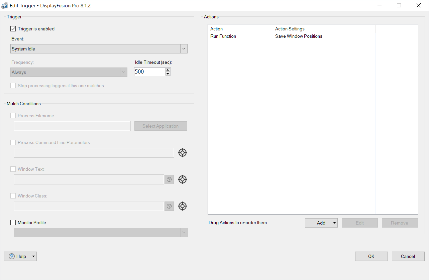Click the Window Text help question icon
This screenshot has width=429, height=280.
tap(169, 179)
